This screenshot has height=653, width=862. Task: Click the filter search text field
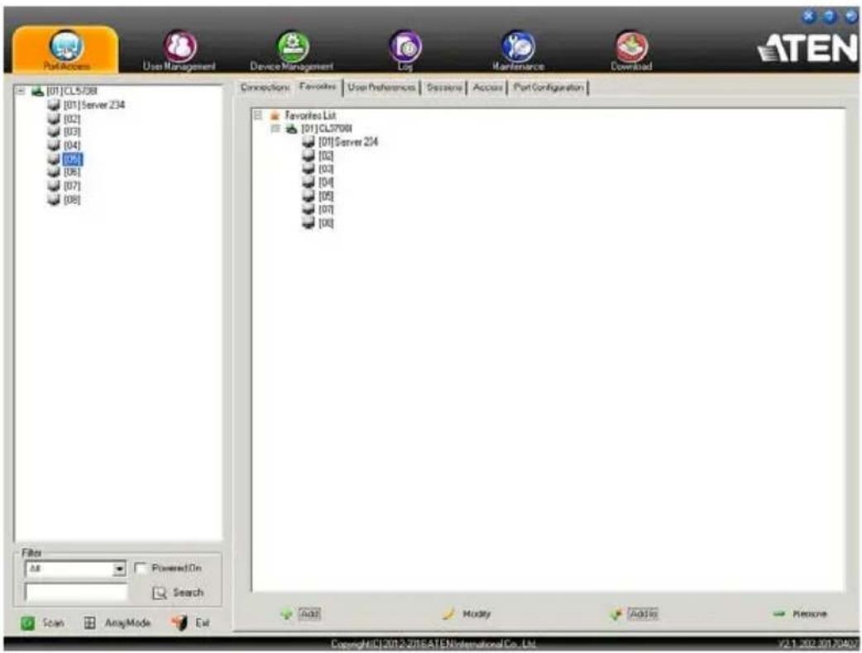76,592
